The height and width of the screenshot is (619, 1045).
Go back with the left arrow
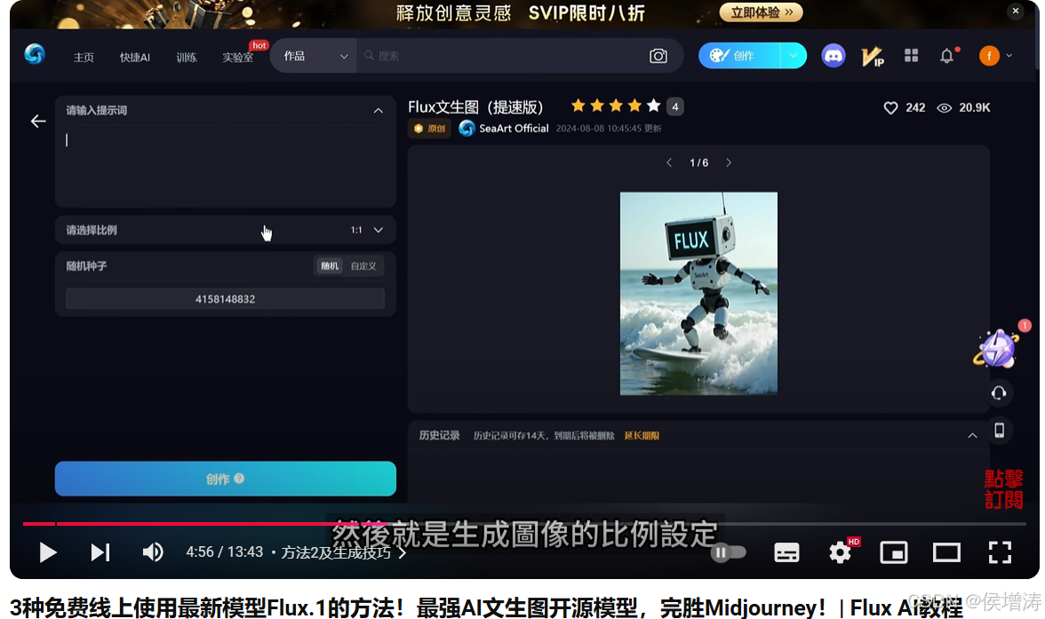[x=38, y=122]
